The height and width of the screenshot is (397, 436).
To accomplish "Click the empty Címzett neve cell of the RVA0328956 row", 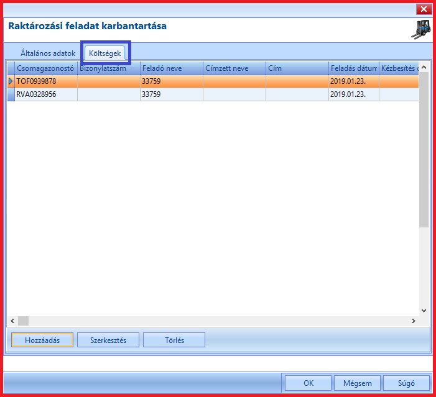I will [x=234, y=94].
